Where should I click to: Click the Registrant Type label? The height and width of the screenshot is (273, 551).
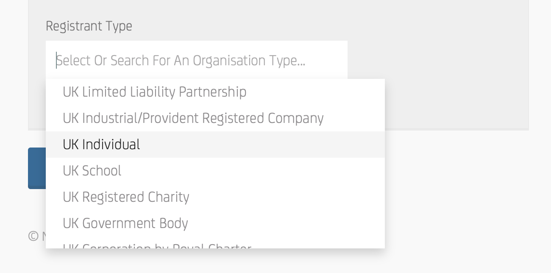(x=89, y=26)
